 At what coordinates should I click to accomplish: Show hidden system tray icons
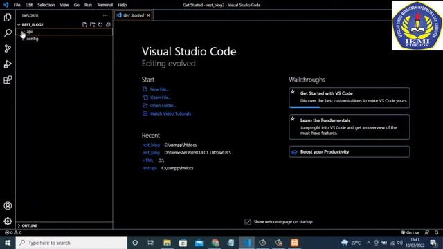368,243
